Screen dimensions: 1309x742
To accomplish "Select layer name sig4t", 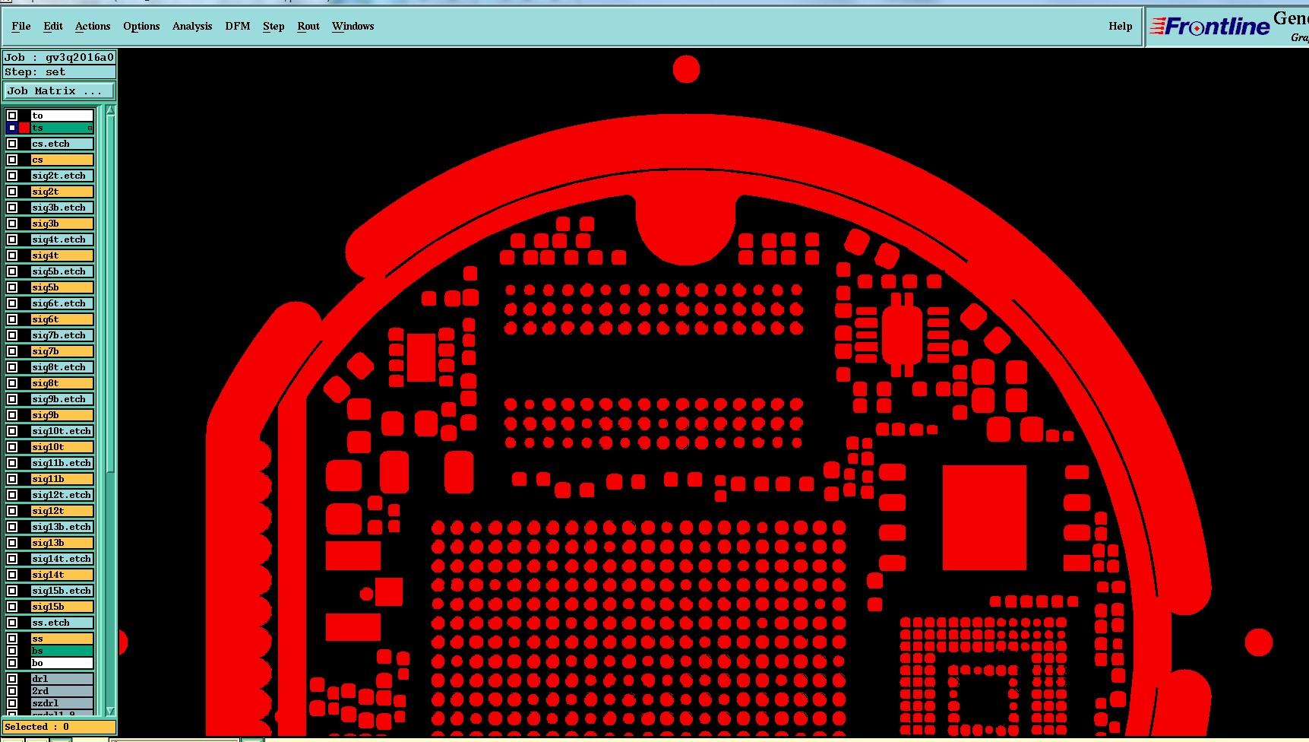I will [62, 255].
